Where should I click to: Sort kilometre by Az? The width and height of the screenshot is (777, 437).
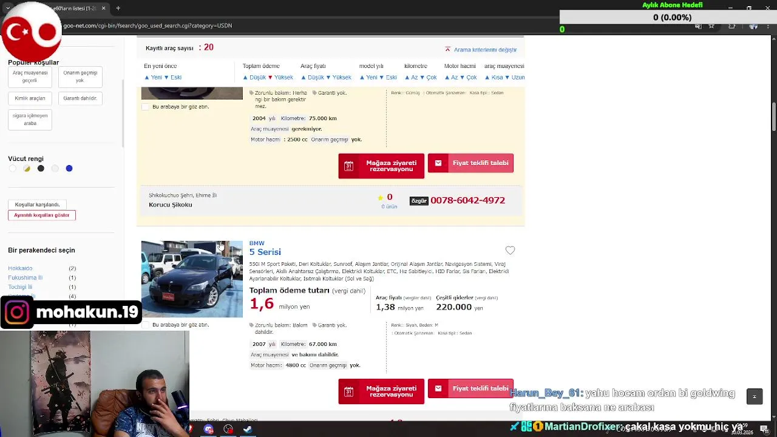pyautogui.click(x=411, y=78)
